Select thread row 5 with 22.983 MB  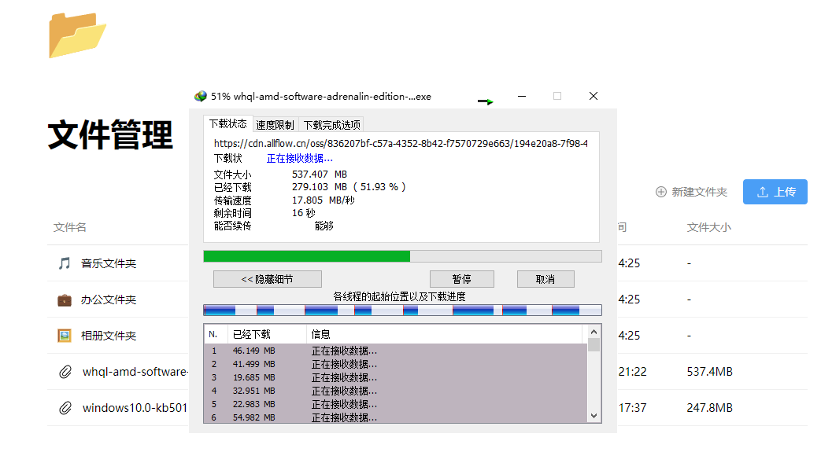(396, 404)
